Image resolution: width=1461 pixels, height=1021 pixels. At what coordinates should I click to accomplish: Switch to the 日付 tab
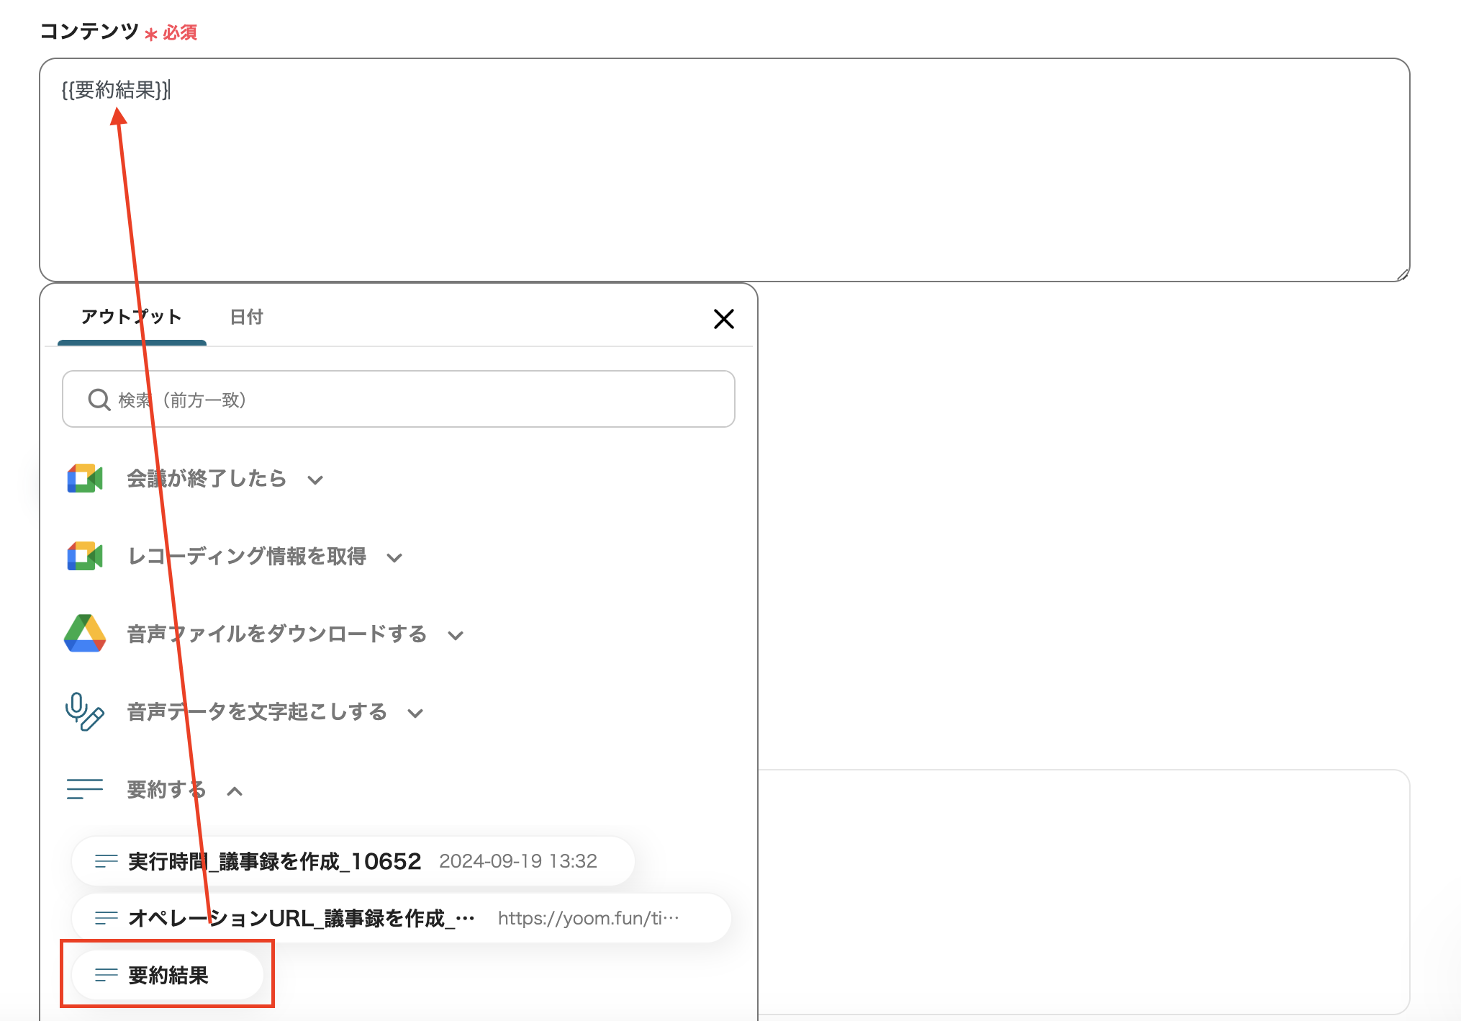(x=246, y=317)
